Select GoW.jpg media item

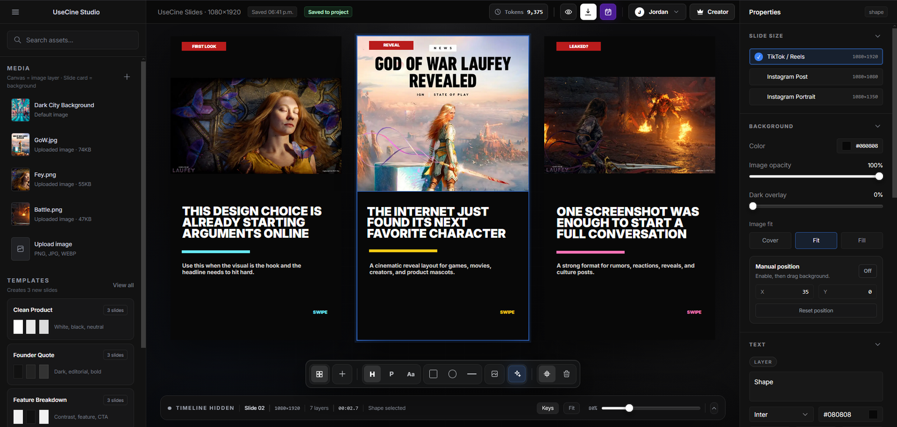[x=70, y=144]
